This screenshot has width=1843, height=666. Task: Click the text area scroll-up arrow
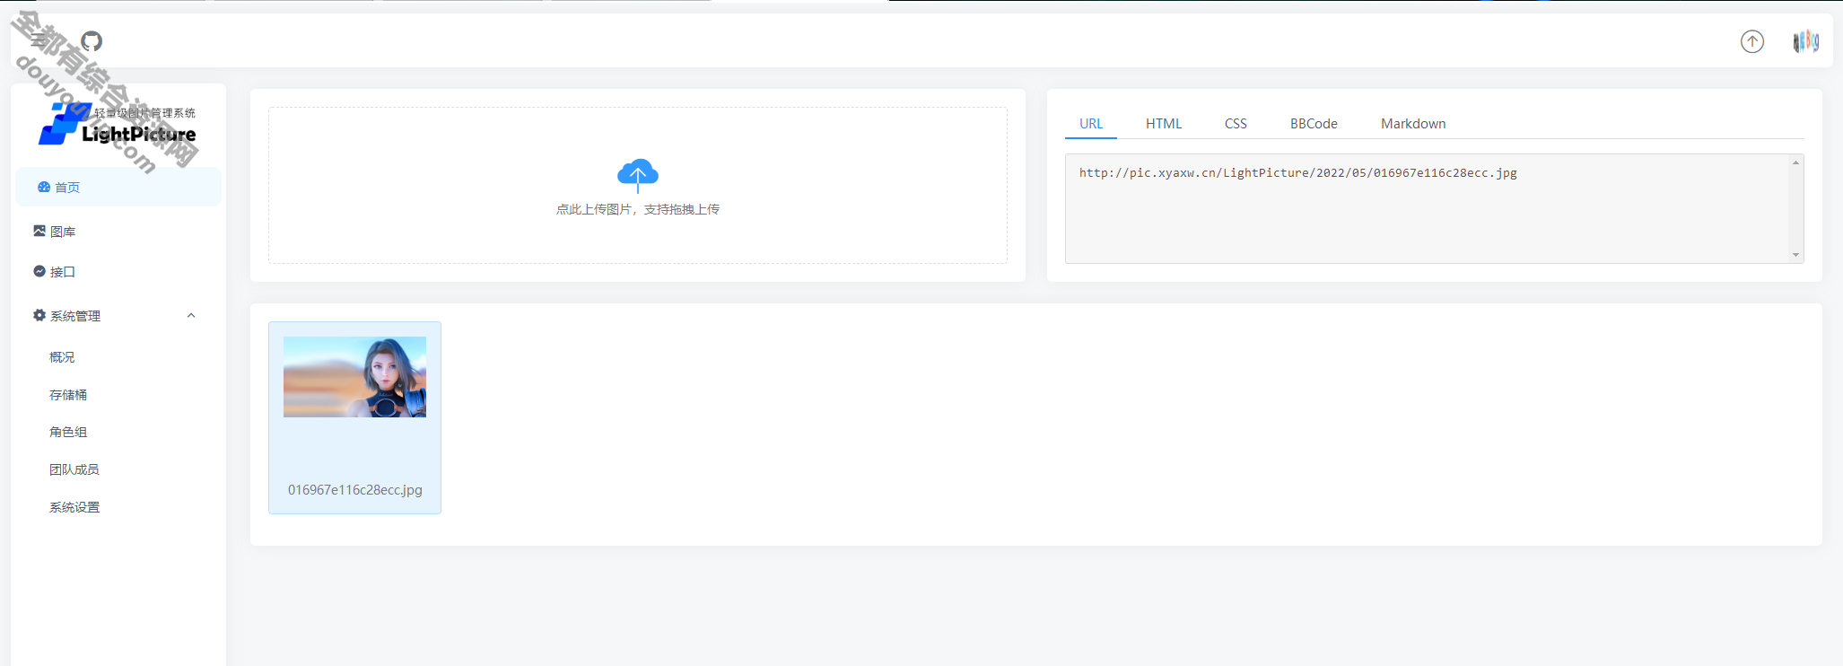click(1795, 162)
